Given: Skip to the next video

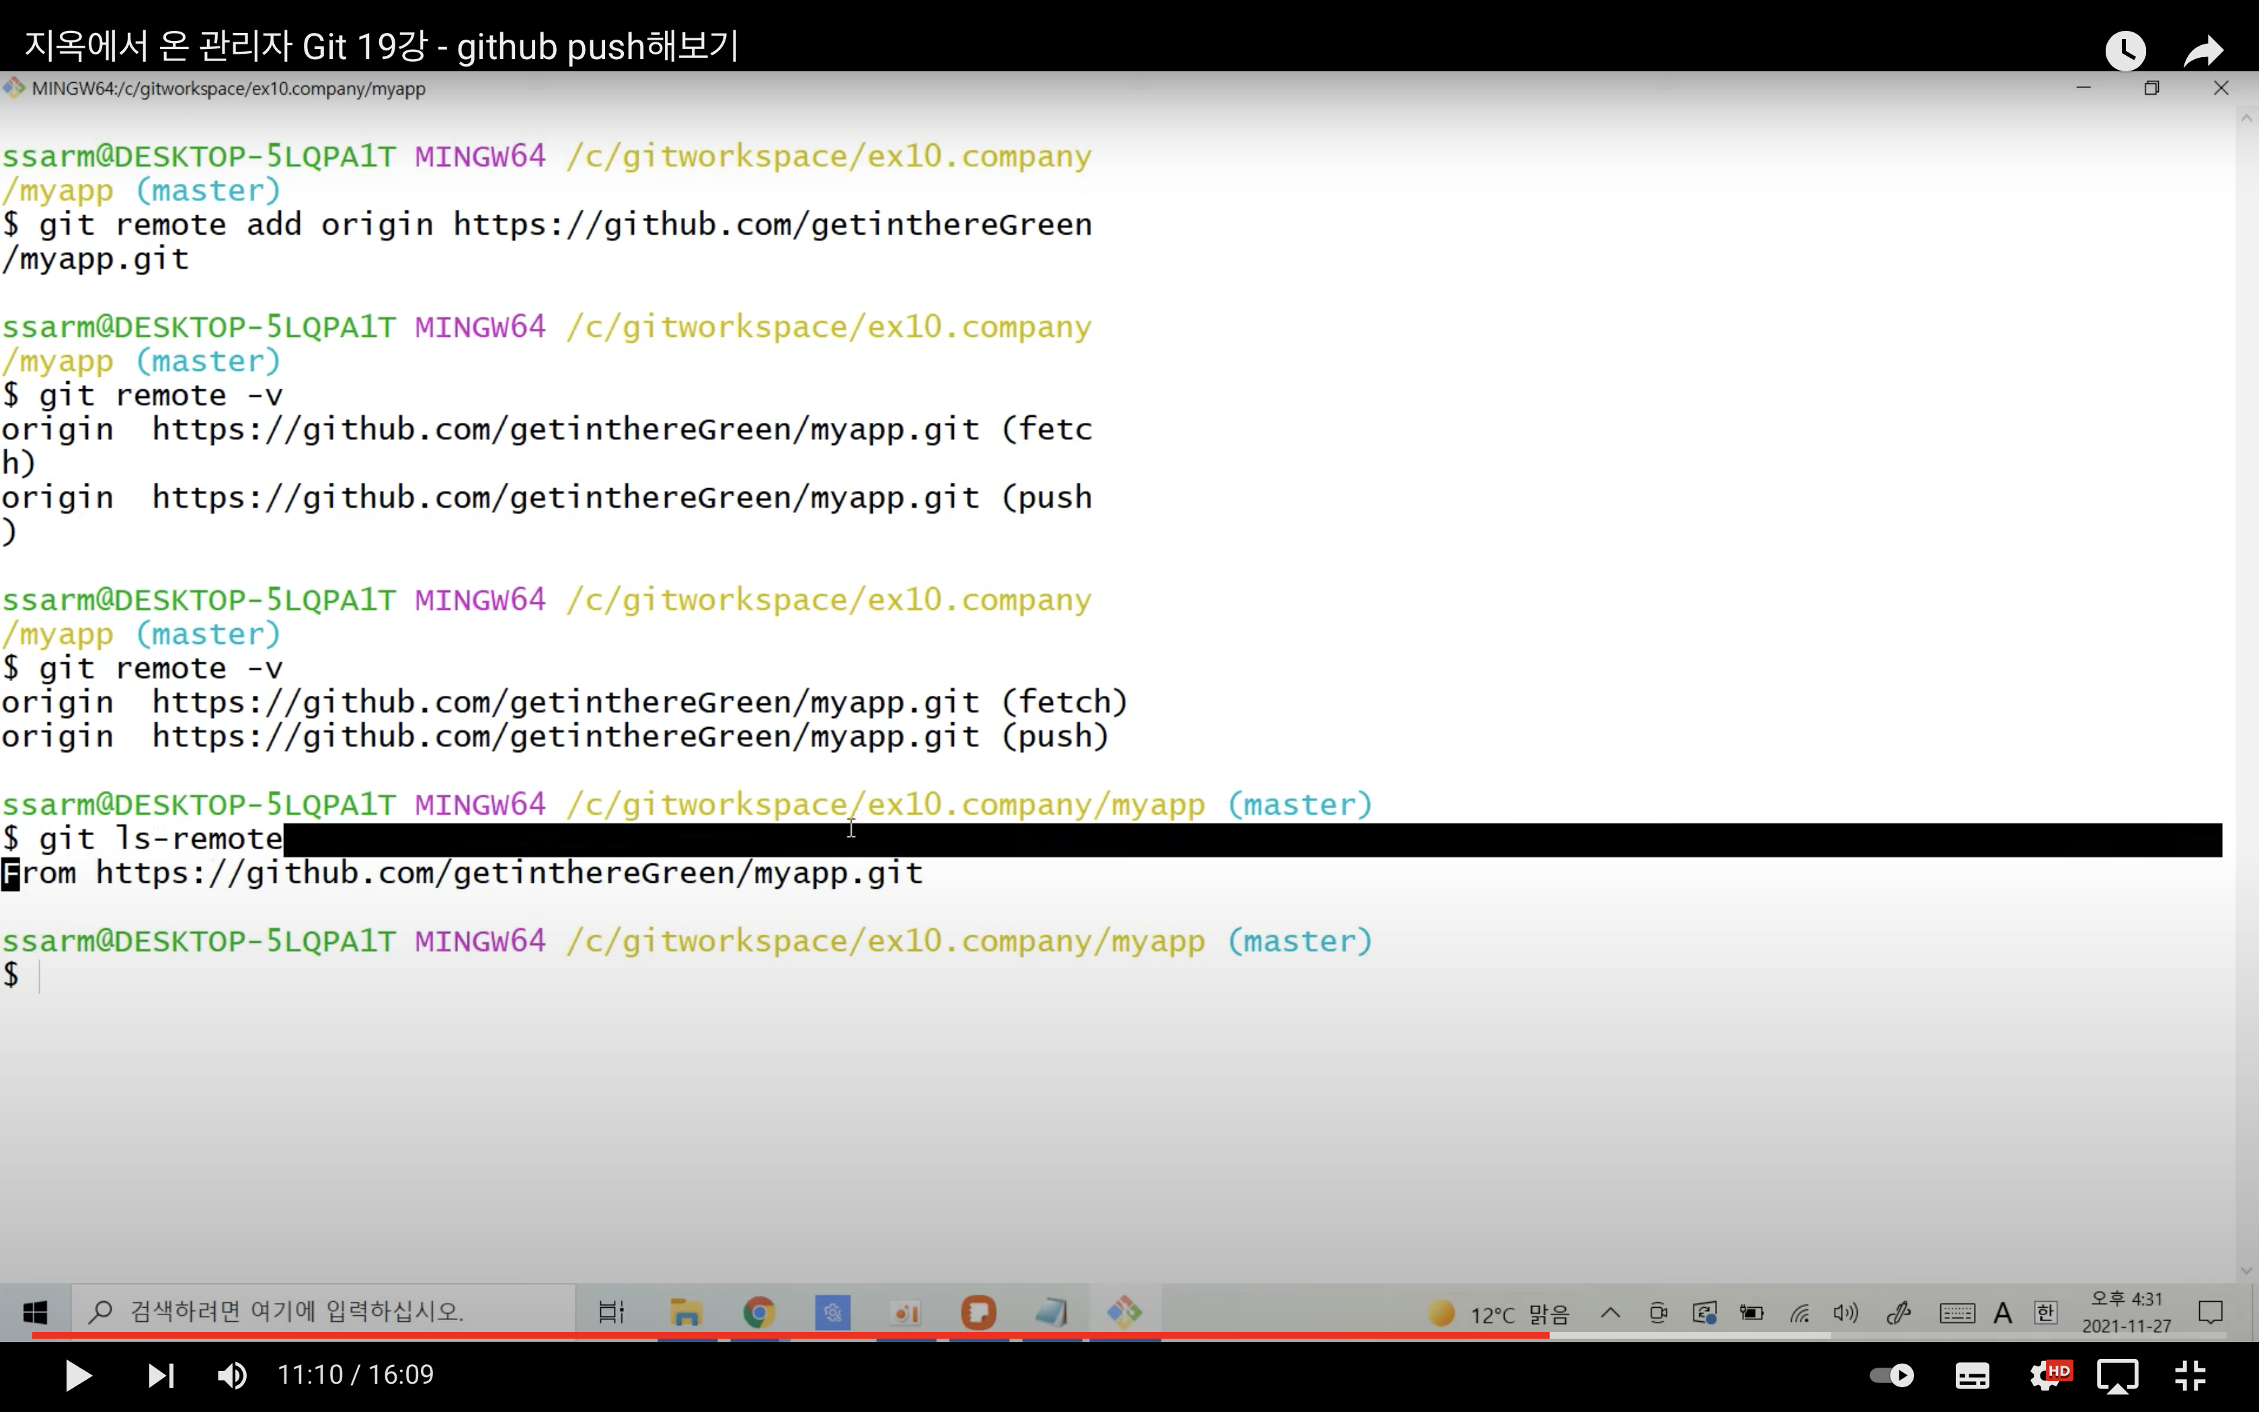Looking at the screenshot, I should click(161, 1374).
